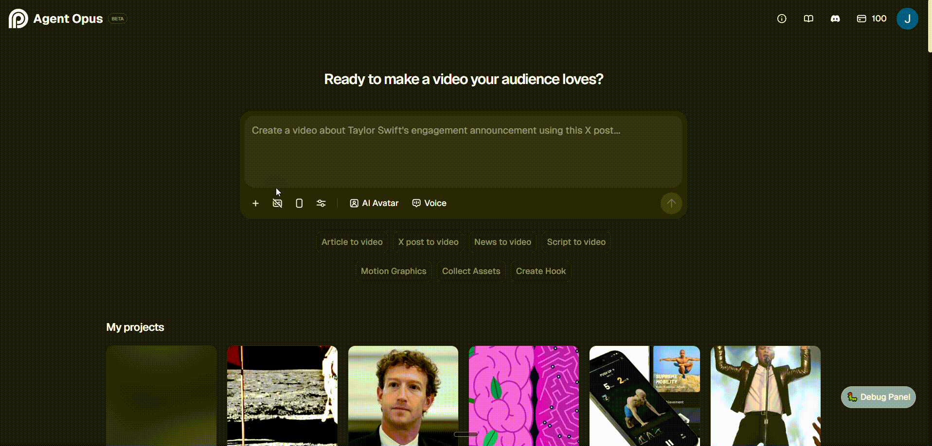This screenshot has width=932, height=446.
Task: Select the Article to video preset
Action: (x=352, y=242)
